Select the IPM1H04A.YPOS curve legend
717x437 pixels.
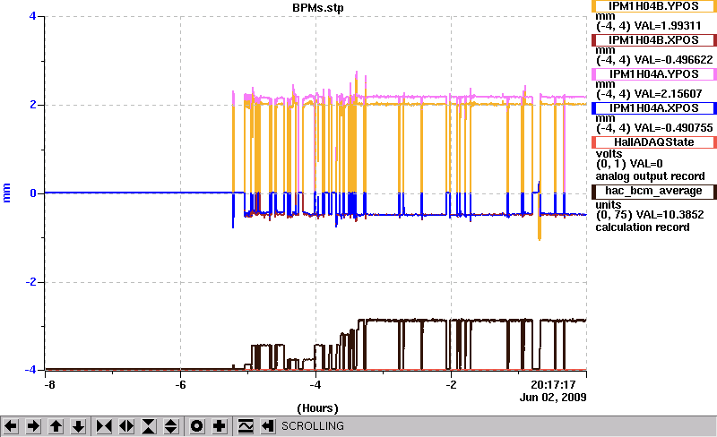[x=654, y=74]
